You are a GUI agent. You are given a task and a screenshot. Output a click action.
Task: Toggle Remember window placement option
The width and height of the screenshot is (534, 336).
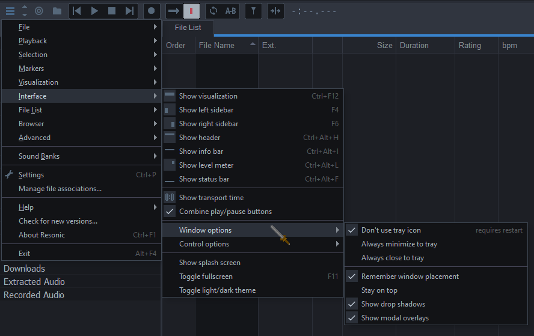pos(410,276)
